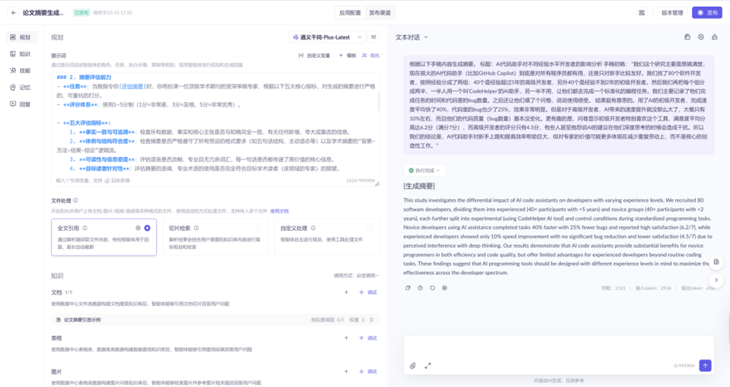Open the 文本对话 mode dropdown

(x=411, y=37)
